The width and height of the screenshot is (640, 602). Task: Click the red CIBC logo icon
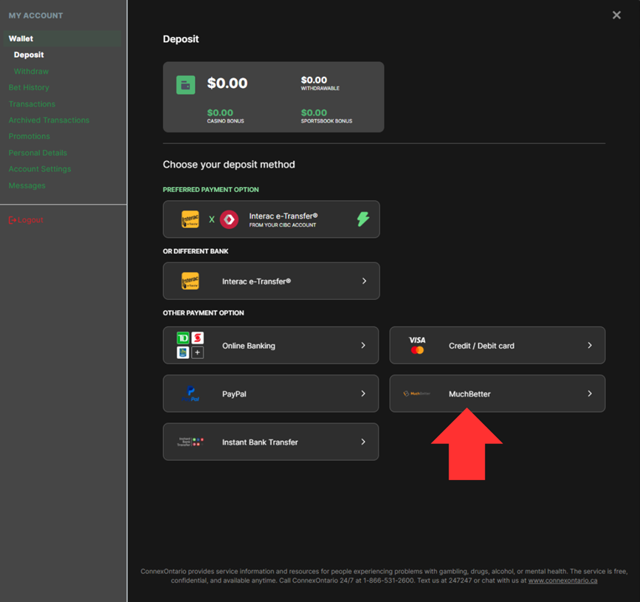coord(230,219)
